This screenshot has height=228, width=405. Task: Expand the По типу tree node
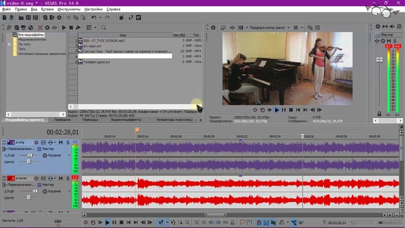9,44
